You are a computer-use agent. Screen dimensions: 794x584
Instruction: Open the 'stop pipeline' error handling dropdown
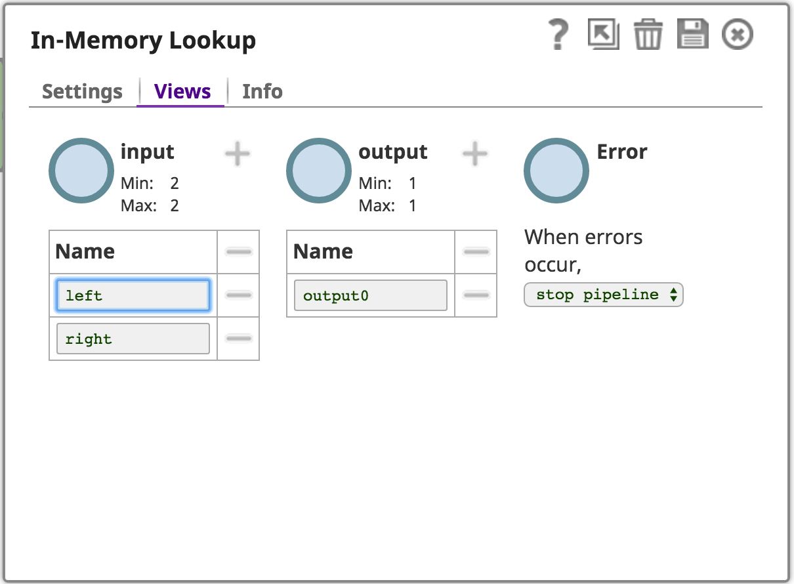coord(603,295)
